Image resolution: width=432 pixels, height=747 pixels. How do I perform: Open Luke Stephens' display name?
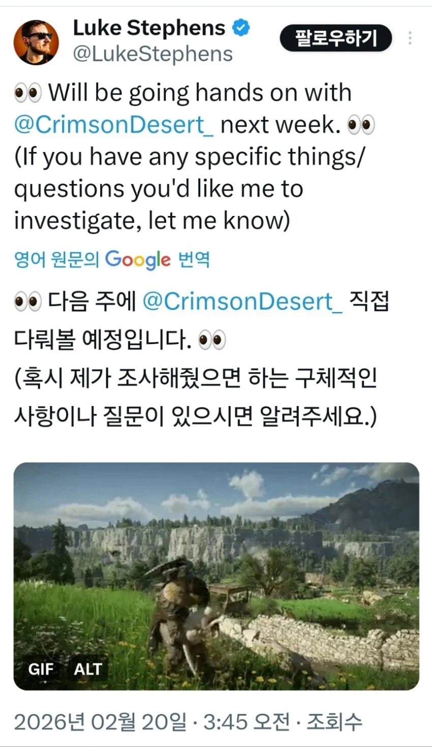point(149,28)
